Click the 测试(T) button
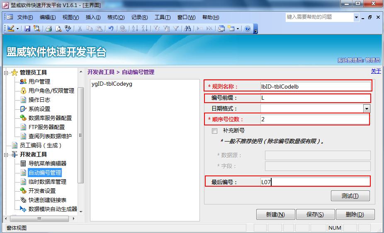 point(350,196)
